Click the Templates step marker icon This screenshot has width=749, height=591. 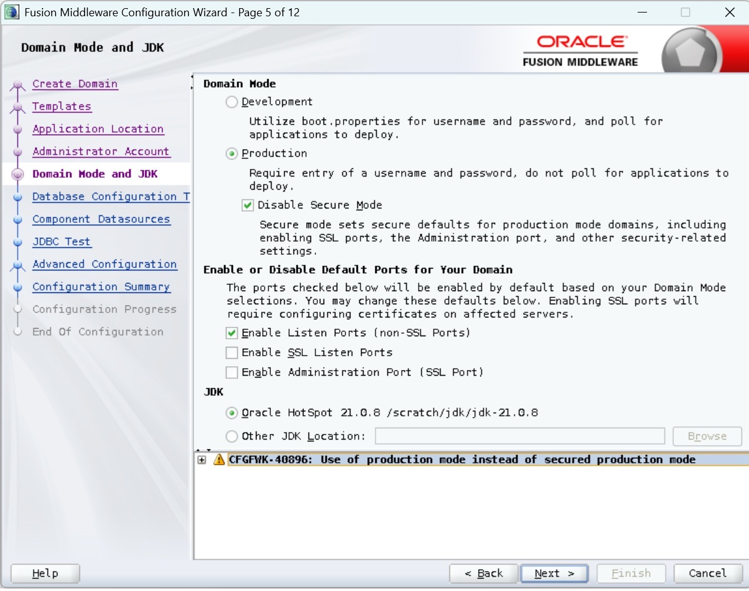(18, 107)
